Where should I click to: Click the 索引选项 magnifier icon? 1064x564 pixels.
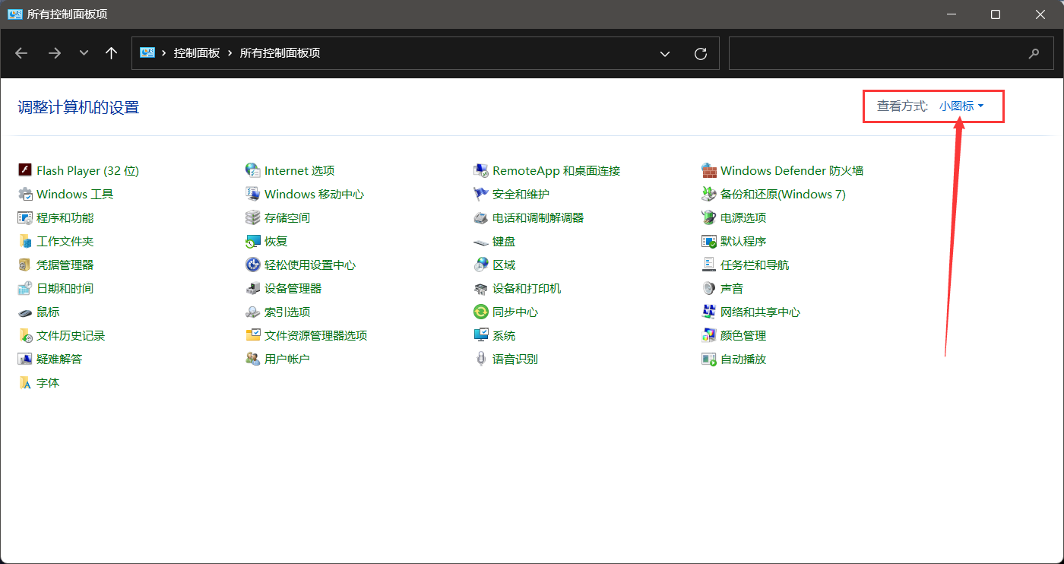click(x=253, y=312)
